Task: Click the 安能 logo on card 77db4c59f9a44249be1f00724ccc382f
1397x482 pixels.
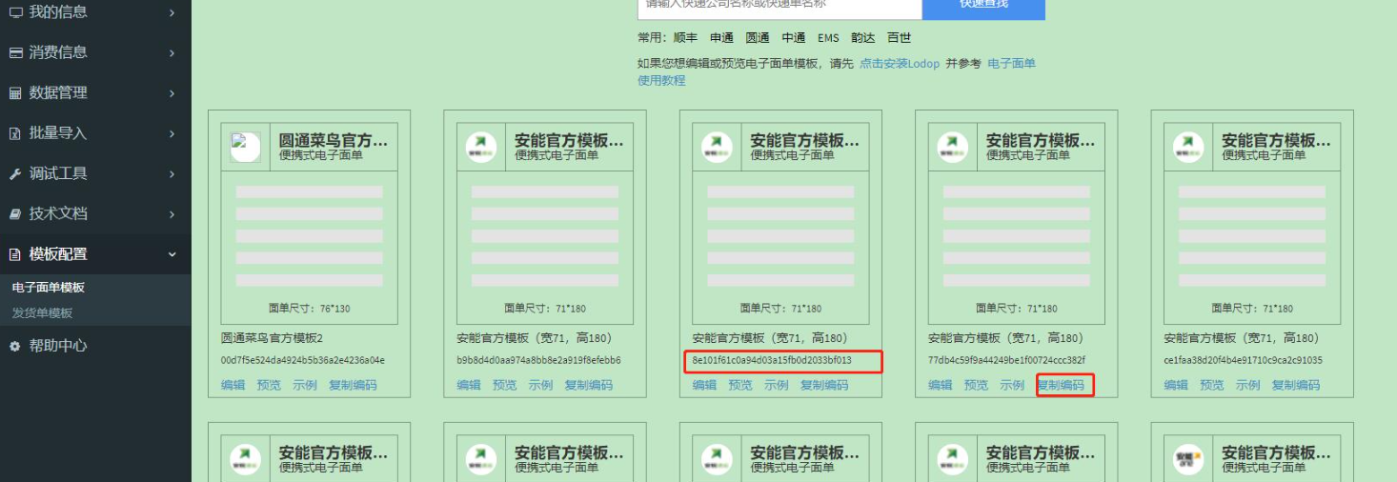Action: click(953, 148)
